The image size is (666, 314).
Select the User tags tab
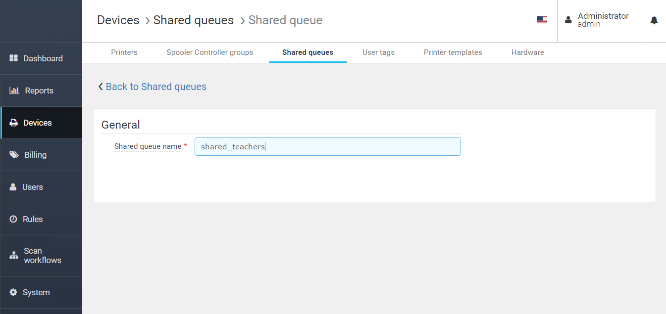click(x=378, y=52)
